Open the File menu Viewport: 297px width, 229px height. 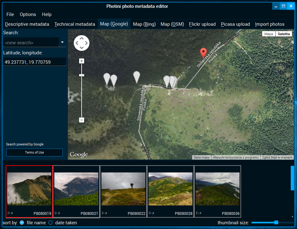pyautogui.click(x=10, y=14)
